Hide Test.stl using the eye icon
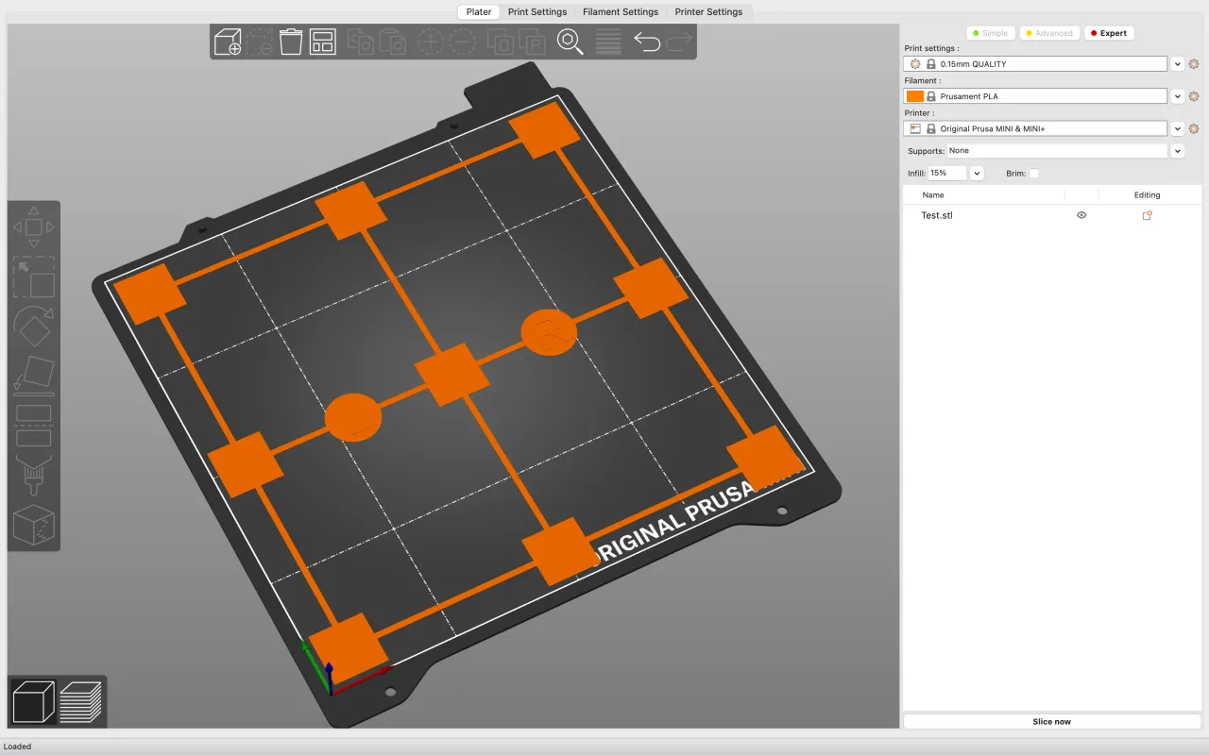Image resolution: width=1209 pixels, height=755 pixels. pyautogui.click(x=1081, y=215)
